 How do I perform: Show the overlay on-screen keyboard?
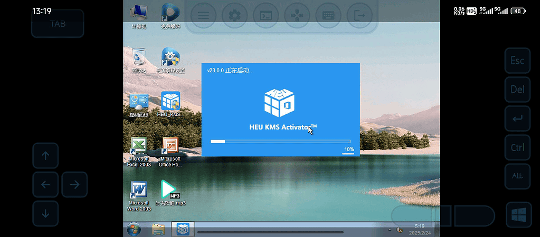(328, 15)
